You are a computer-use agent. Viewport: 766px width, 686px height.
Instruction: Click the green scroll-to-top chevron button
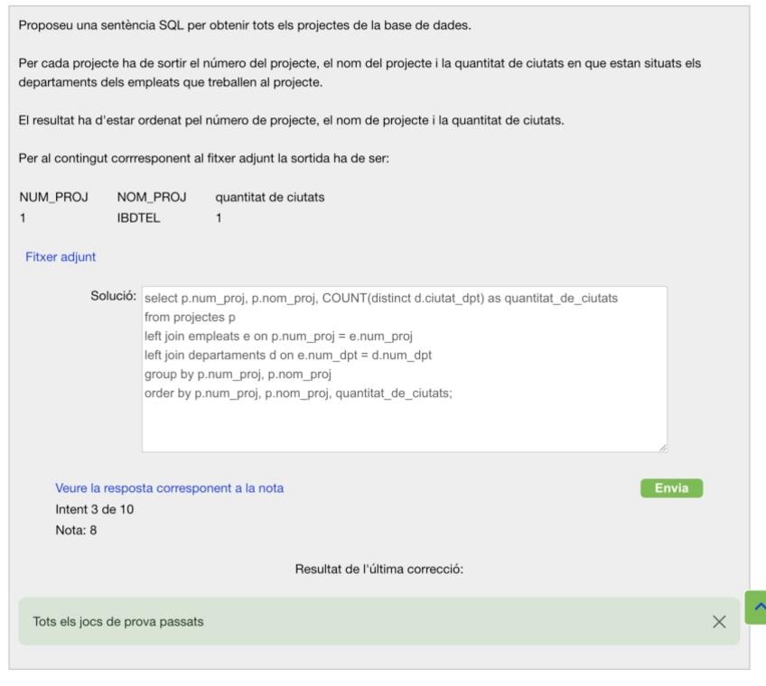tap(757, 607)
